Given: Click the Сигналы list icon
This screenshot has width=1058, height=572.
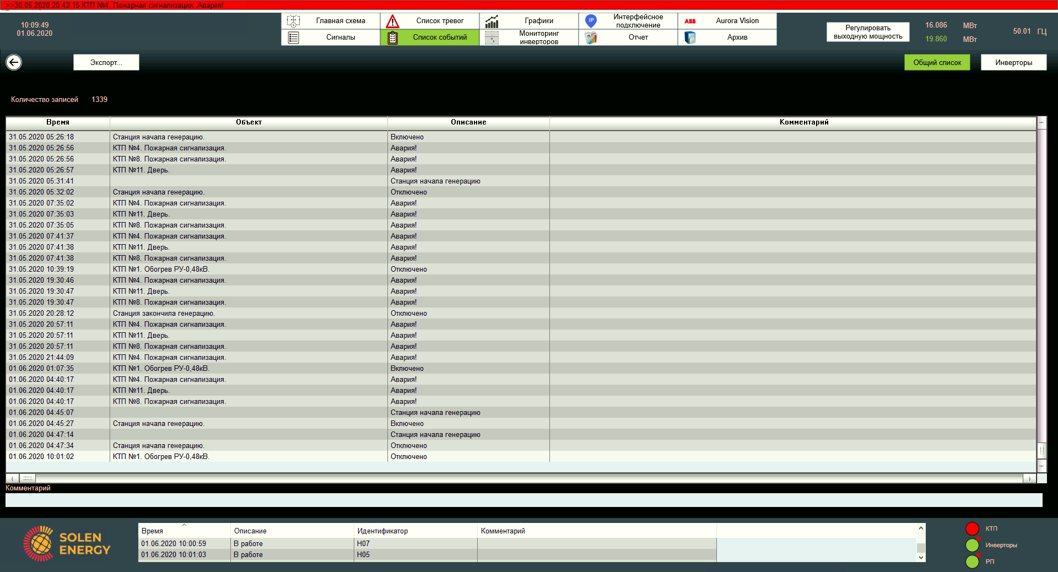Looking at the screenshot, I should [x=293, y=37].
